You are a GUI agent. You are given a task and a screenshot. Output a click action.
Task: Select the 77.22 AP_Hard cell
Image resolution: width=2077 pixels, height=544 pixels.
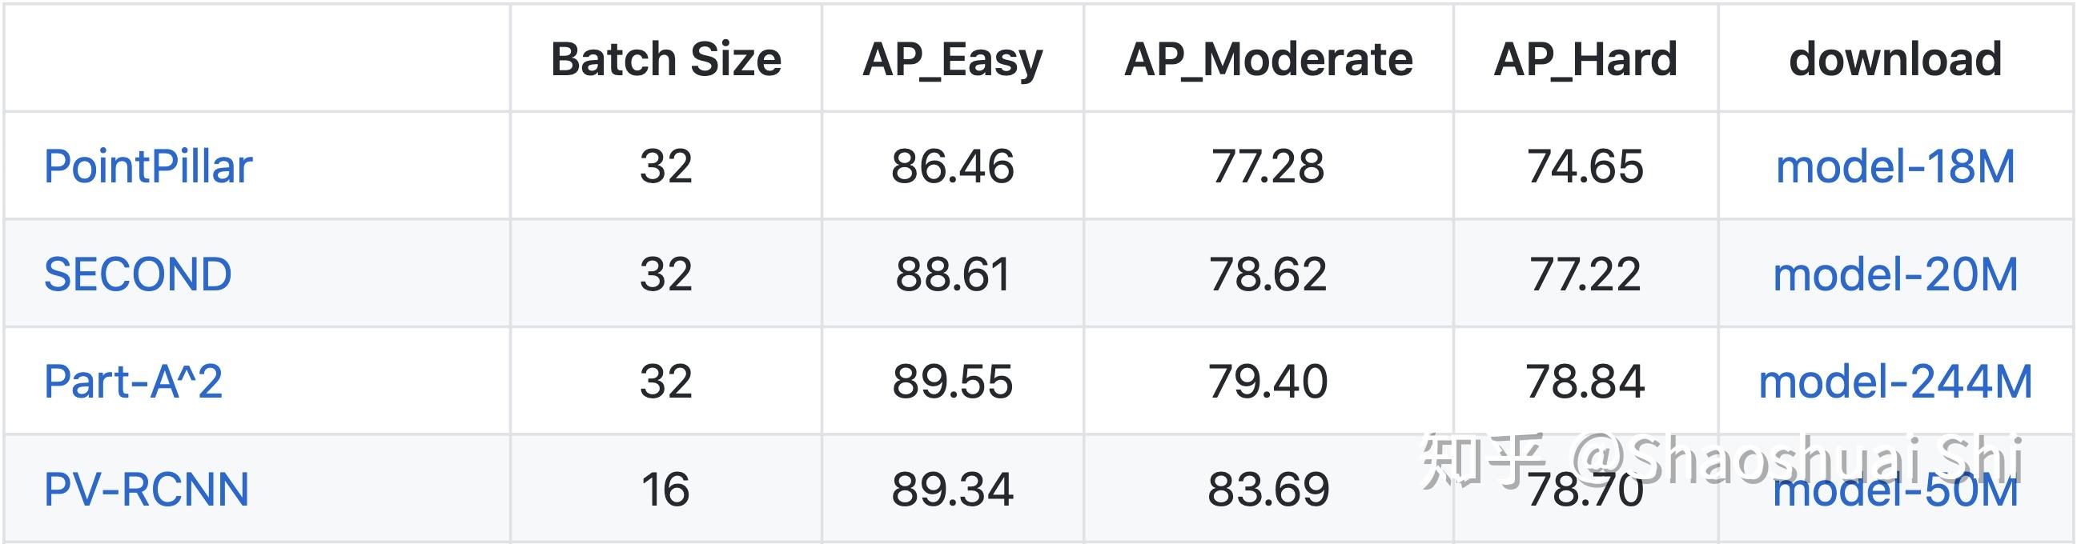point(1585,274)
